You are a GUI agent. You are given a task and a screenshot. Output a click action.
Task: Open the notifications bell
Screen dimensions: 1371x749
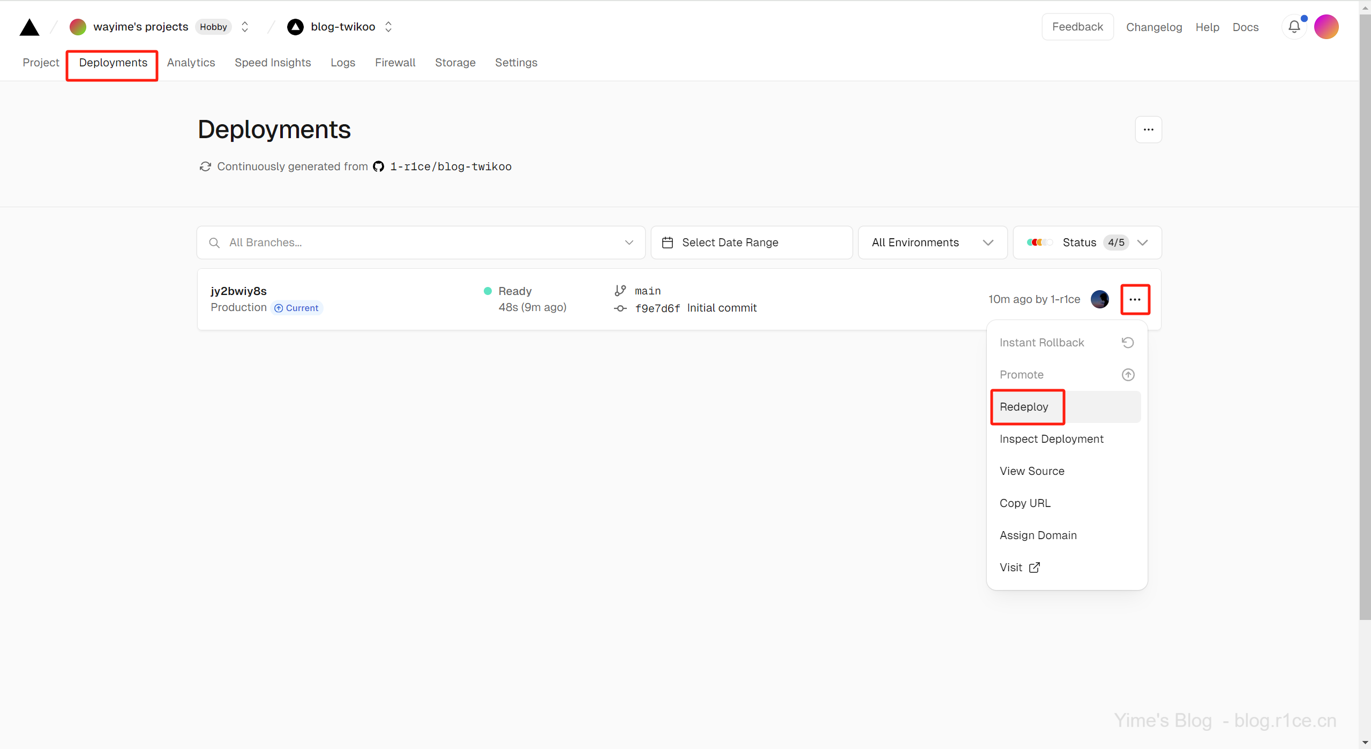tap(1294, 27)
